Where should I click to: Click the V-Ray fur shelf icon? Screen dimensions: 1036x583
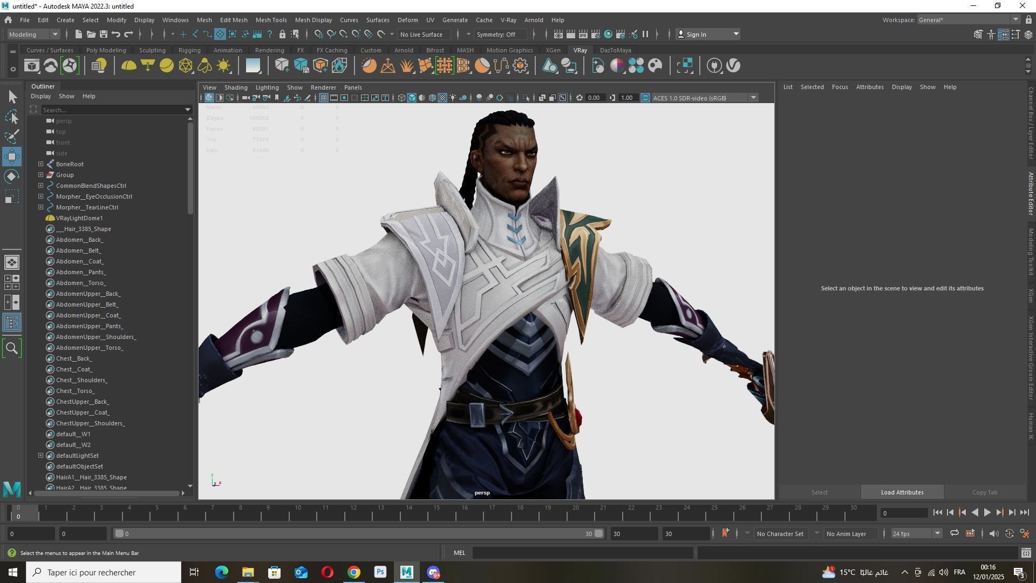click(407, 66)
